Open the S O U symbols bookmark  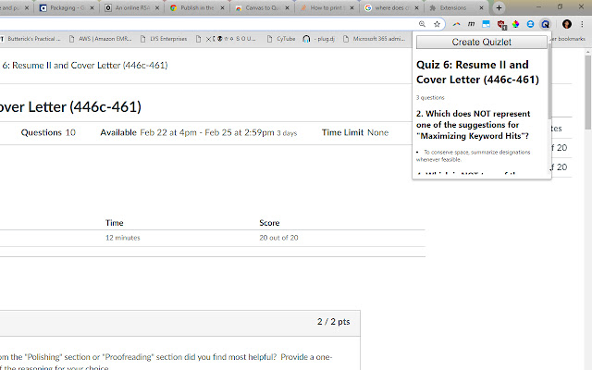(x=226, y=39)
